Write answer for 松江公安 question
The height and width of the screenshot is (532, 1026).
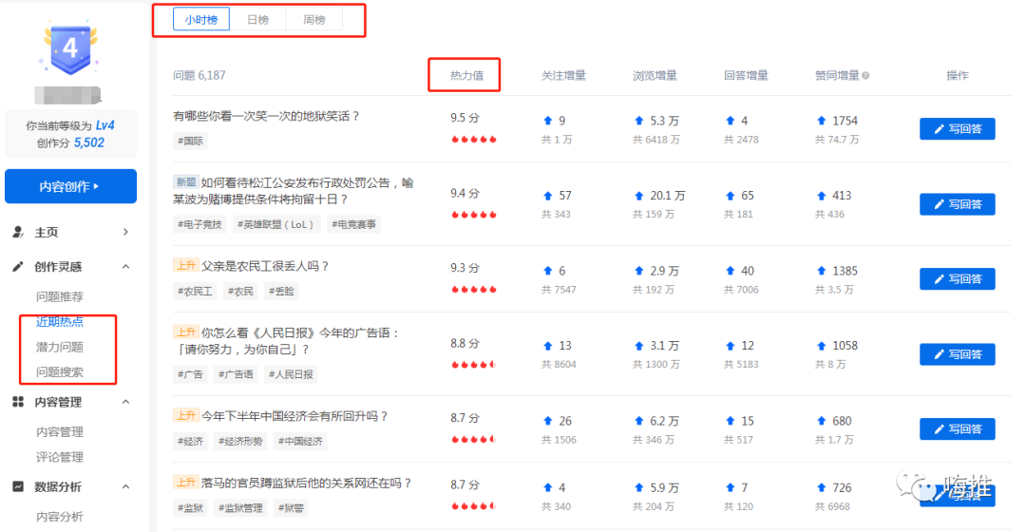(x=958, y=204)
